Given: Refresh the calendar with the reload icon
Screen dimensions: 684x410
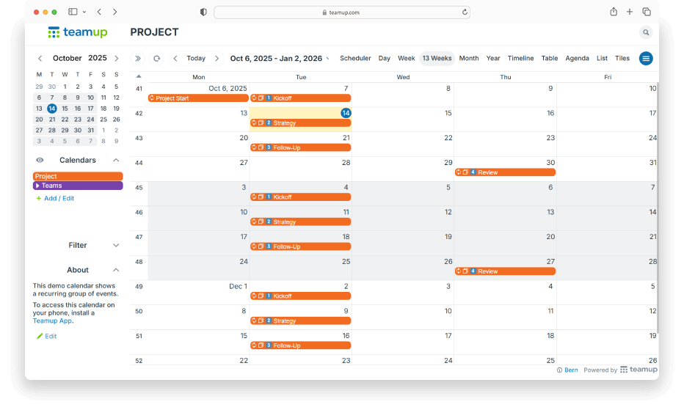Looking at the screenshot, I should point(156,59).
